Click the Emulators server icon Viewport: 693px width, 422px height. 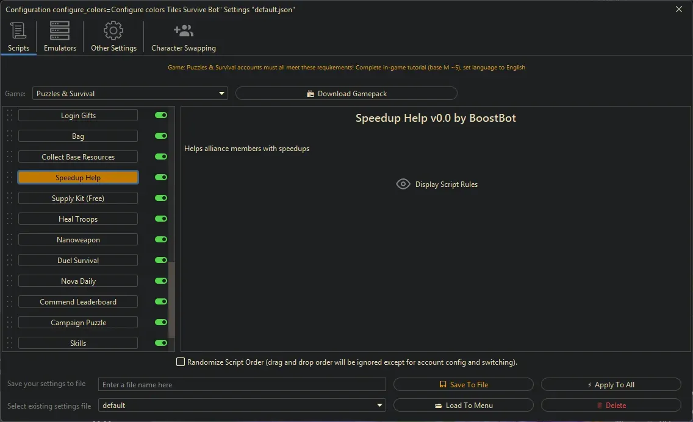(59, 30)
